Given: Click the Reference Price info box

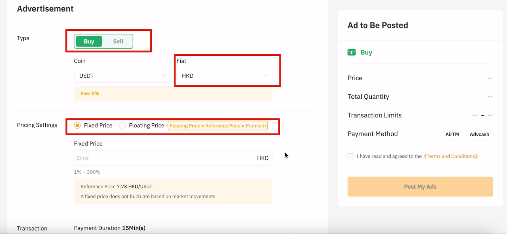Looking at the screenshot, I should point(173,191).
